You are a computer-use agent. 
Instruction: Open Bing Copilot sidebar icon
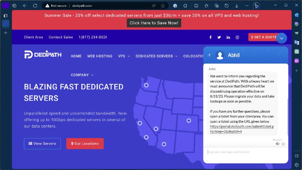256,6
